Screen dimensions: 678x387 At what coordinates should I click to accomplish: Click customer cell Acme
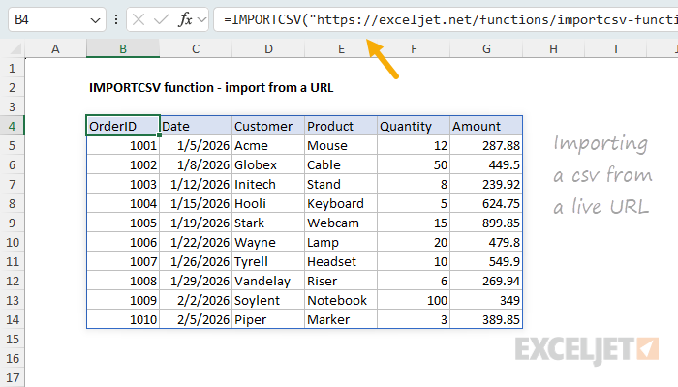268,145
